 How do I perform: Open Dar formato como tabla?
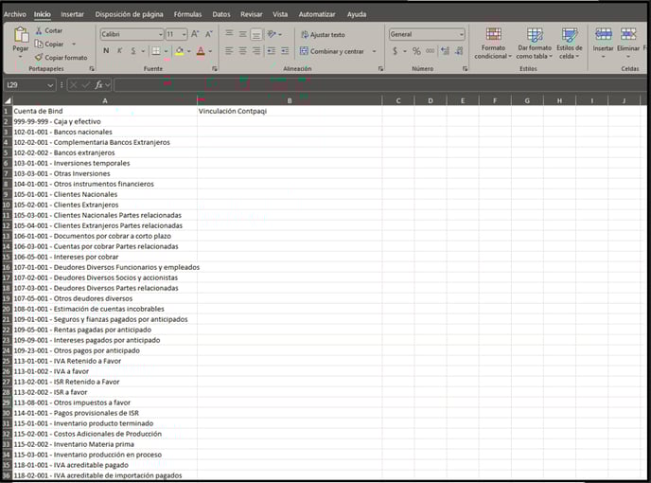pyautogui.click(x=535, y=44)
